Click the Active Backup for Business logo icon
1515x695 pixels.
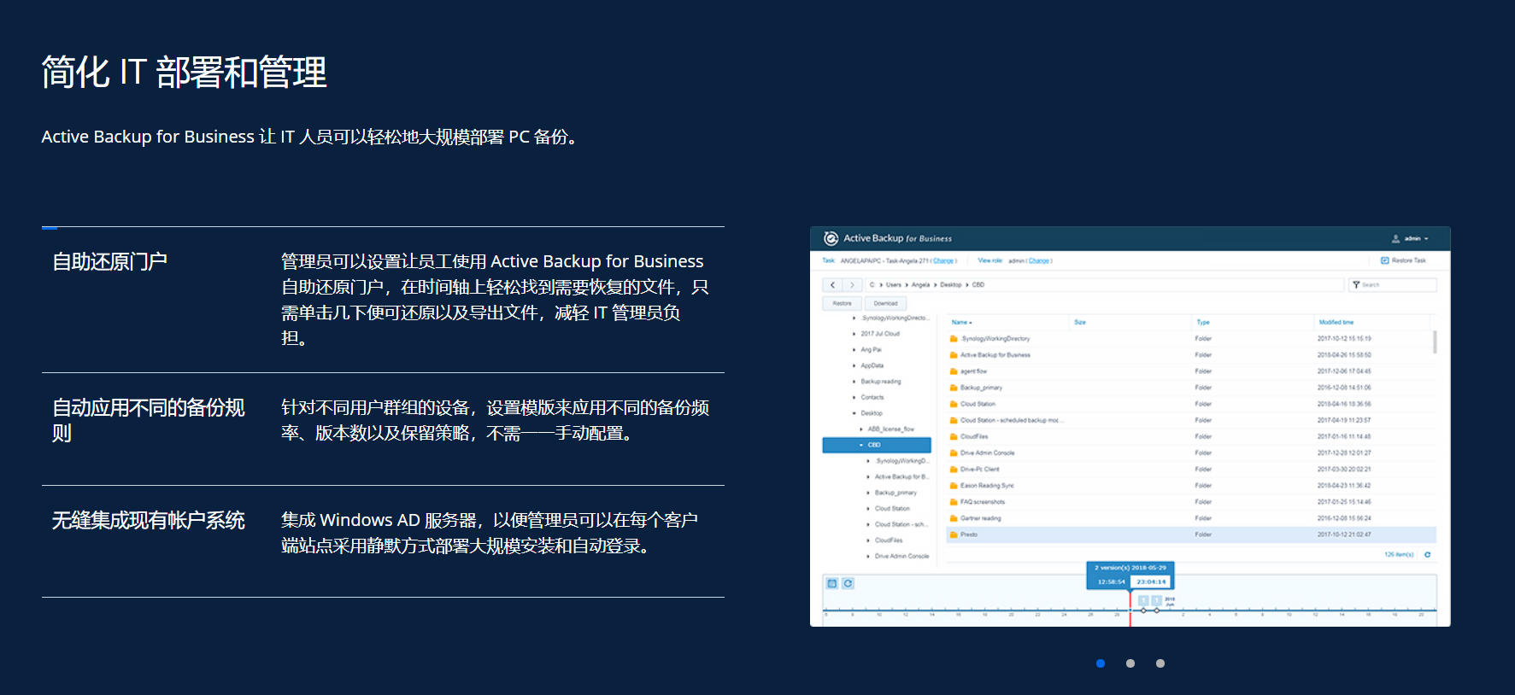pyautogui.click(x=831, y=238)
